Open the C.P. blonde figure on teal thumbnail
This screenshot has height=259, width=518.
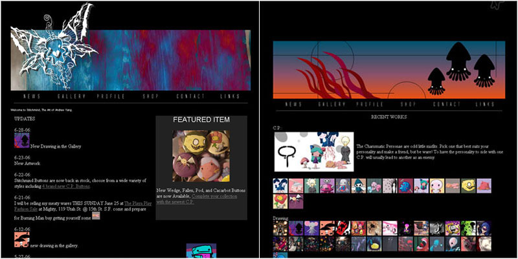(x=311, y=186)
